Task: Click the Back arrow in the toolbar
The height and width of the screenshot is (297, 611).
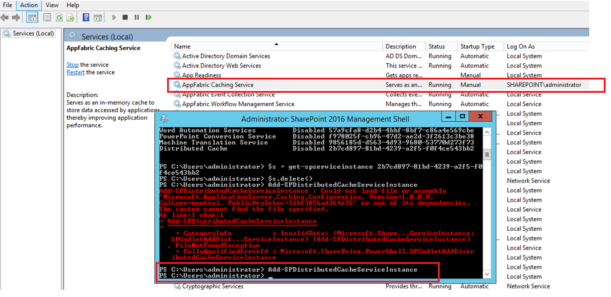Action: coord(5,17)
